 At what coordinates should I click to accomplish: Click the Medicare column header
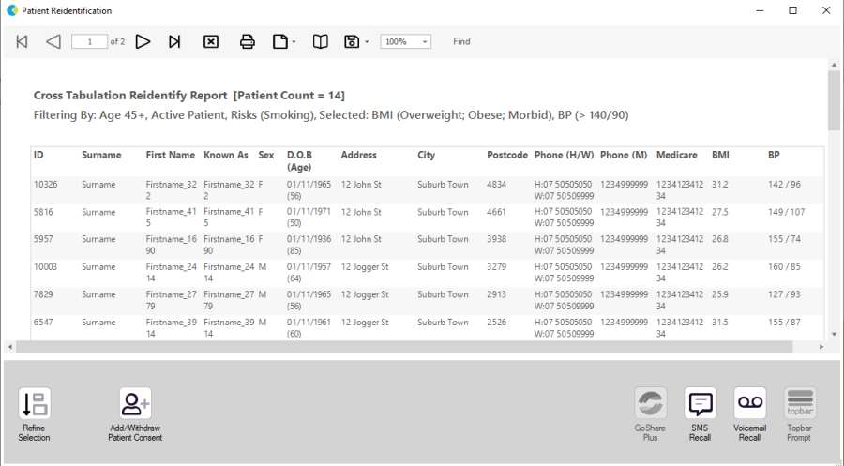coord(676,155)
